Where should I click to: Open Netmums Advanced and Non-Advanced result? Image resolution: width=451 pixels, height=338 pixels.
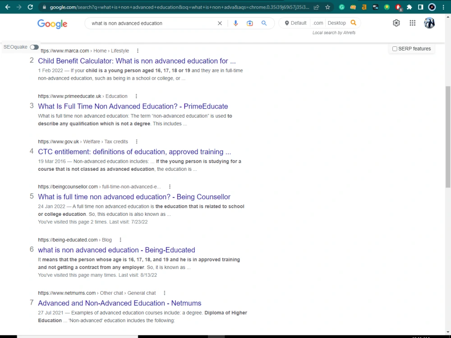[x=120, y=303]
